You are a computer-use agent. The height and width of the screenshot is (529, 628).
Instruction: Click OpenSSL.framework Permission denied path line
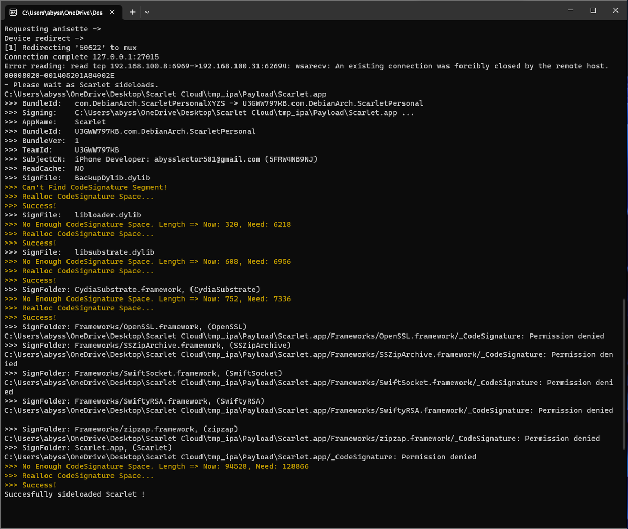click(304, 336)
